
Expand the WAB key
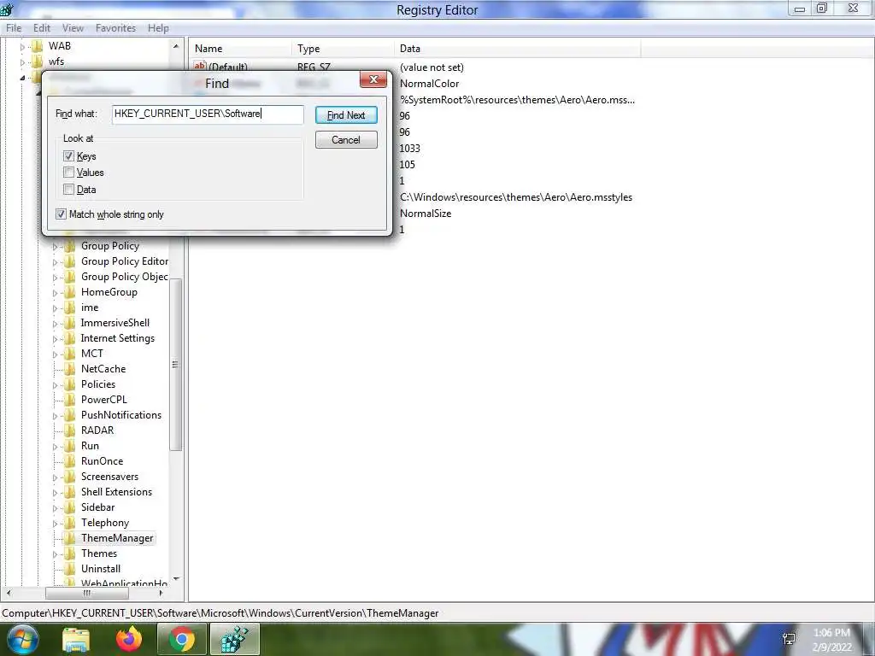[x=22, y=47]
